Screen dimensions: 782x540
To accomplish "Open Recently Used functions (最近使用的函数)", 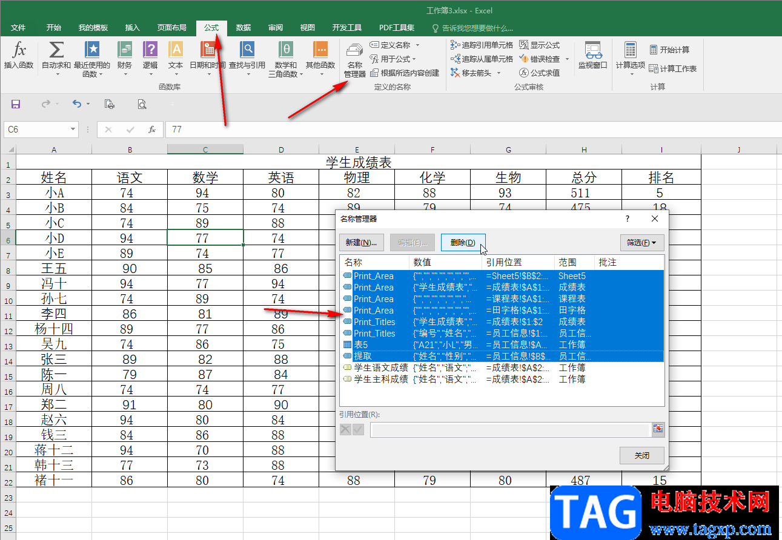I will [x=92, y=59].
